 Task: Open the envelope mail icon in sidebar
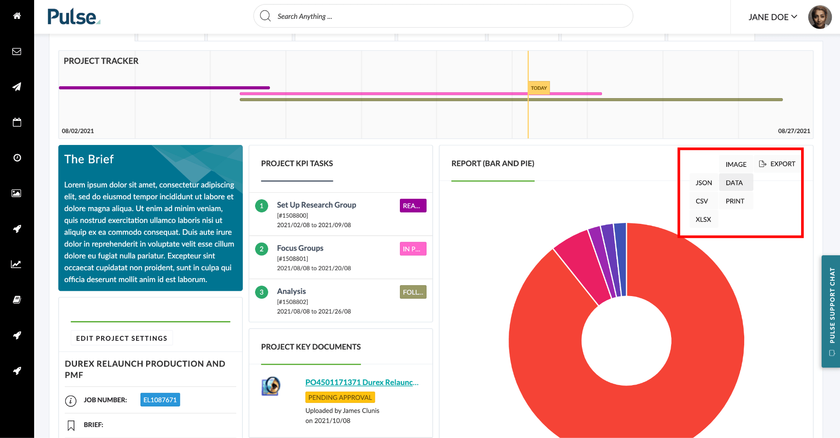(x=17, y=52)
